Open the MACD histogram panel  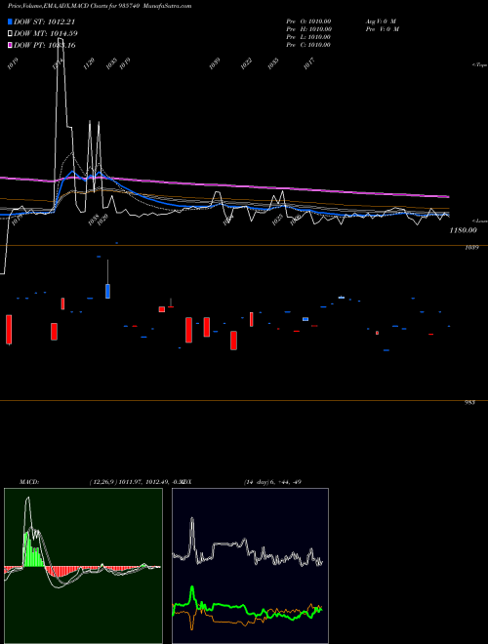[x=83, y=566]
